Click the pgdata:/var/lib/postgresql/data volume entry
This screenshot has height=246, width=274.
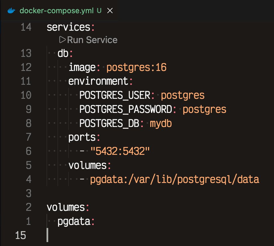pos(174,180)
